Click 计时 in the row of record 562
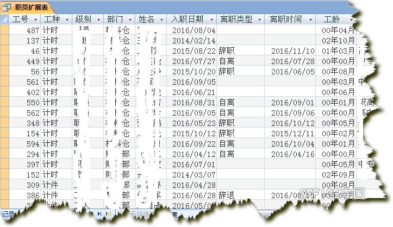The image size is (393, 227). (50, 112)
